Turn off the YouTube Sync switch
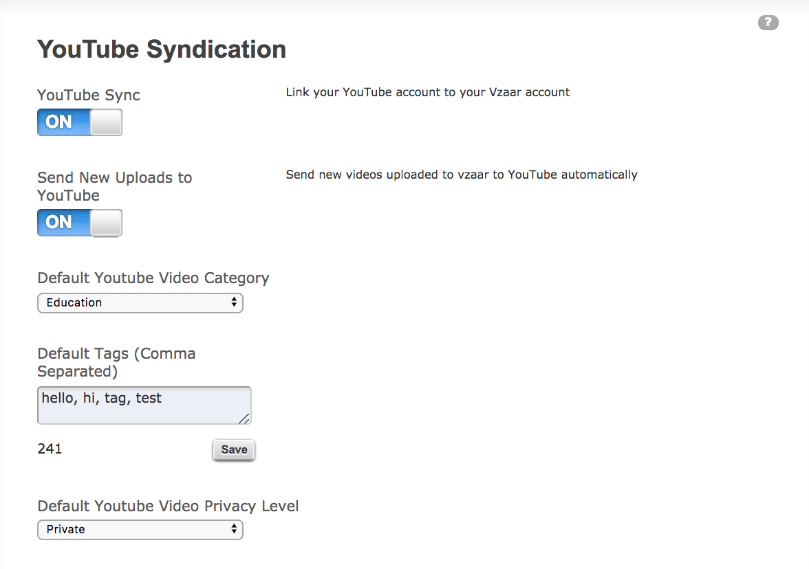This screenshot has width=809, height=569. [x=80, y=122]
